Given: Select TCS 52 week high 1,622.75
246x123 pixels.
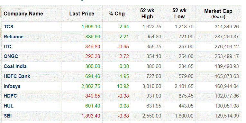Looking at the screenshot, I should pyautogui.click(x=152, y=27).
